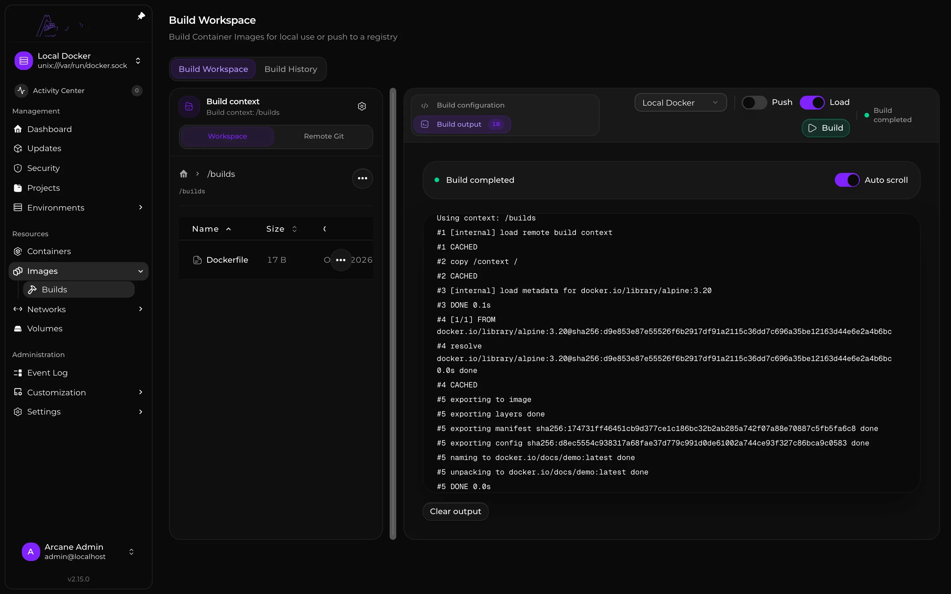951x594 pixels.
Task: Expand Networks submenu
Action: point(141,309)
